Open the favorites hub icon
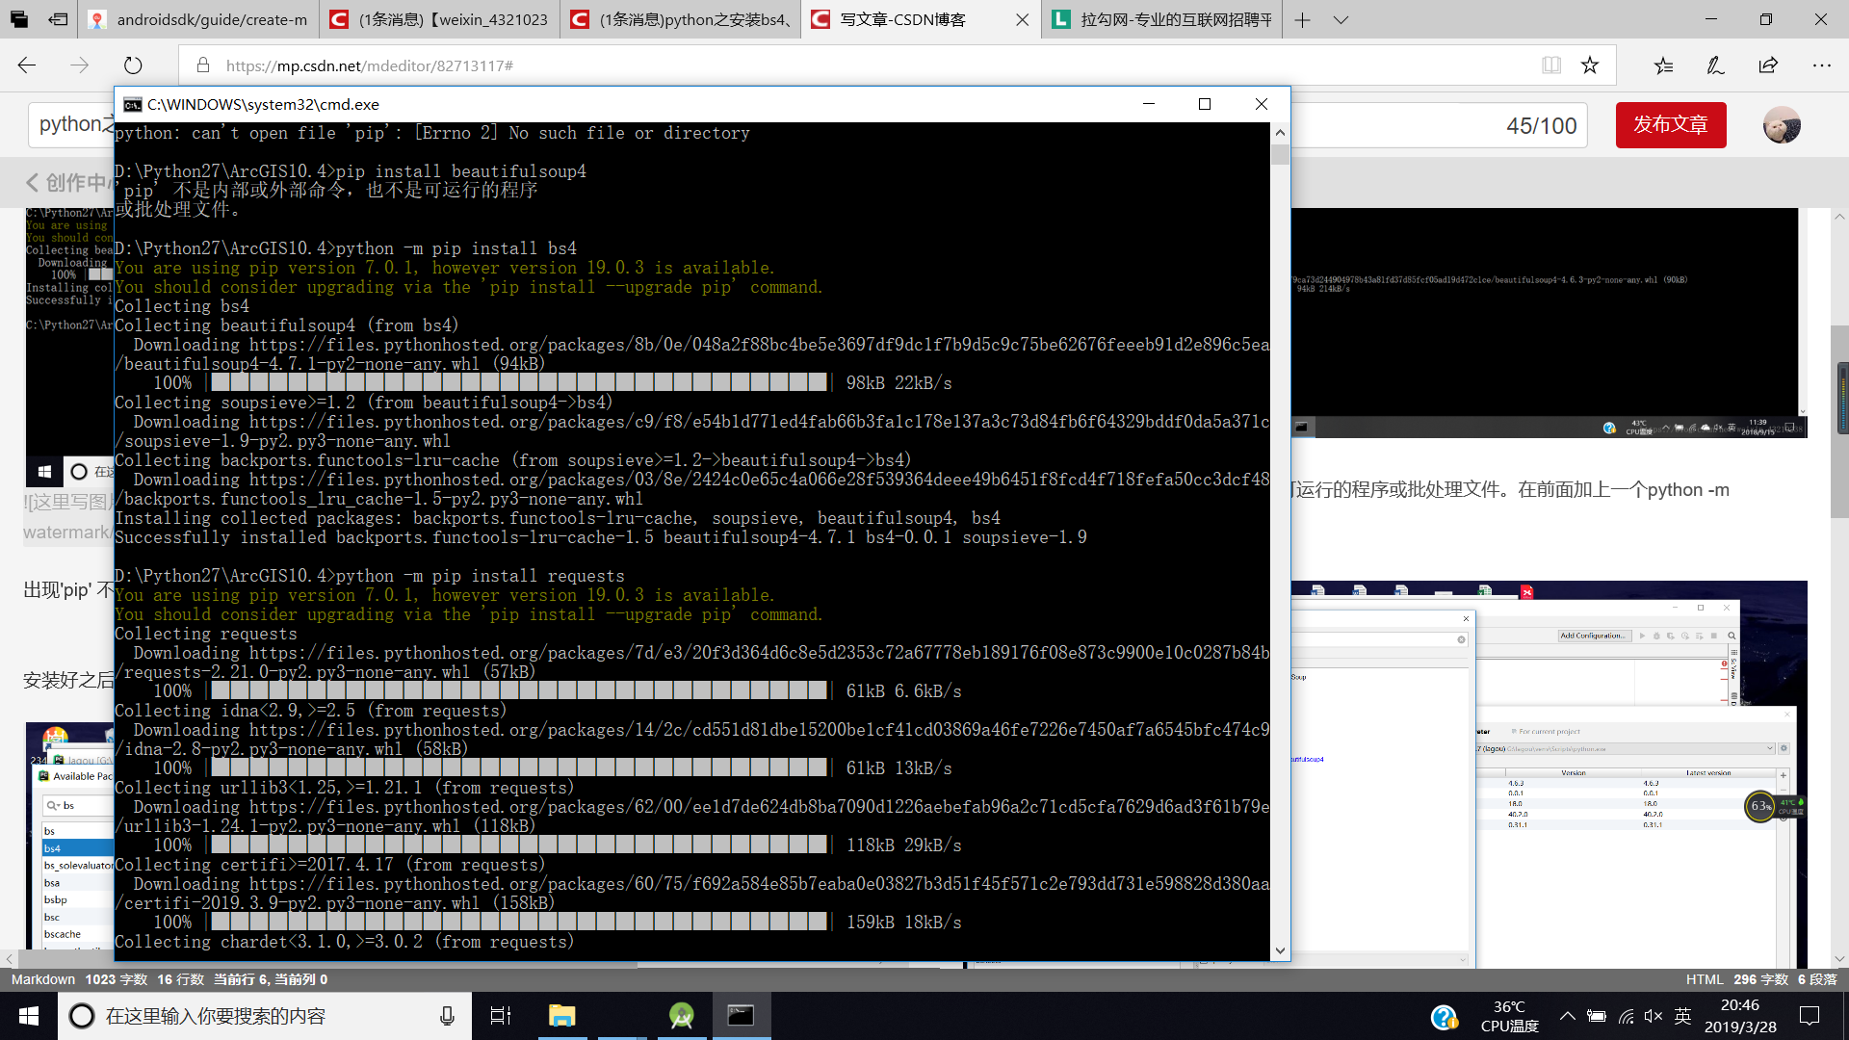This screenshot has height=1040, width=1849. [1663, 65]
